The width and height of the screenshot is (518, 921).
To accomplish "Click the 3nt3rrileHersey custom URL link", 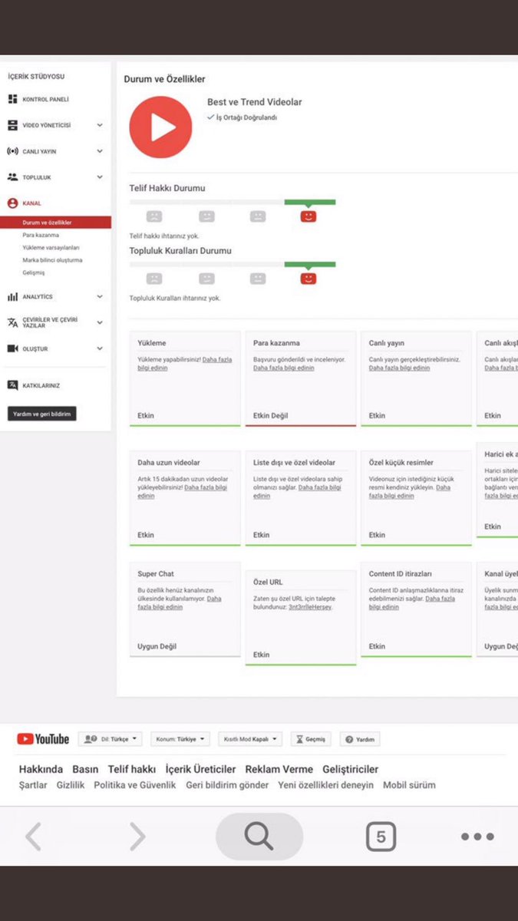I will (310, 607).
